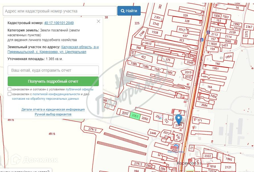Select parcel 1585 on the map

pyautogui.click(x=134, y=63)
